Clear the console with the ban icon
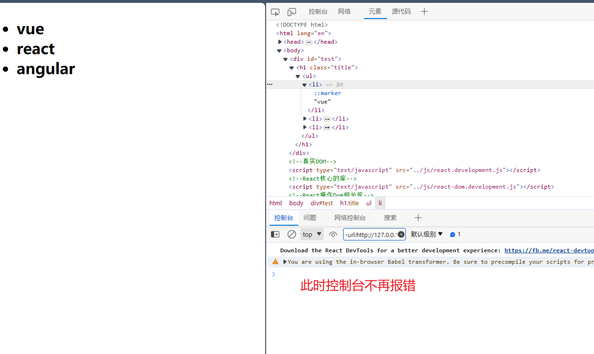 coord(292,234)
